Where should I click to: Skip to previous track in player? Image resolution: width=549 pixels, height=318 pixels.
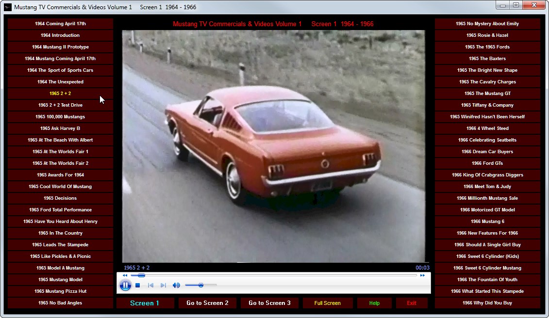(150, 285)
